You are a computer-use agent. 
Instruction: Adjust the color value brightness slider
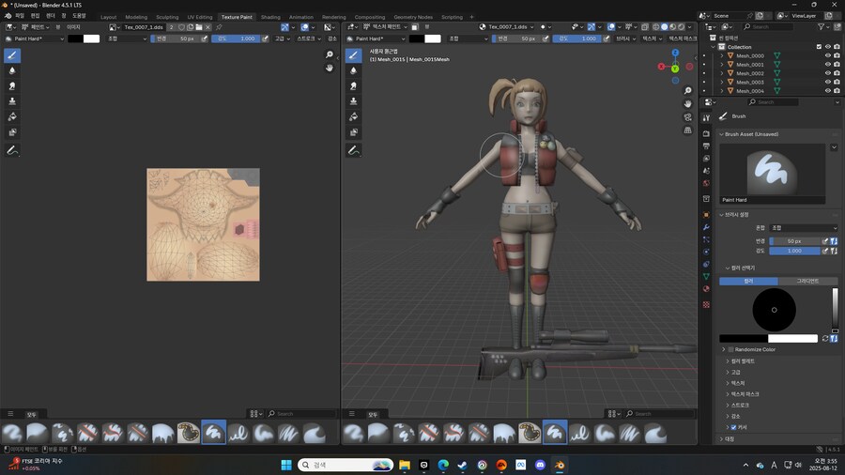pyautogui.click(x=835, y=310)
